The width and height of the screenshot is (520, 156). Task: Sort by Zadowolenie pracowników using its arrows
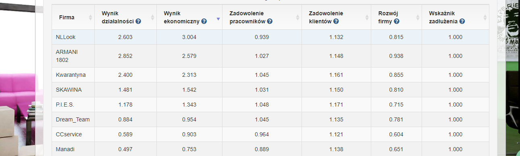297,17
